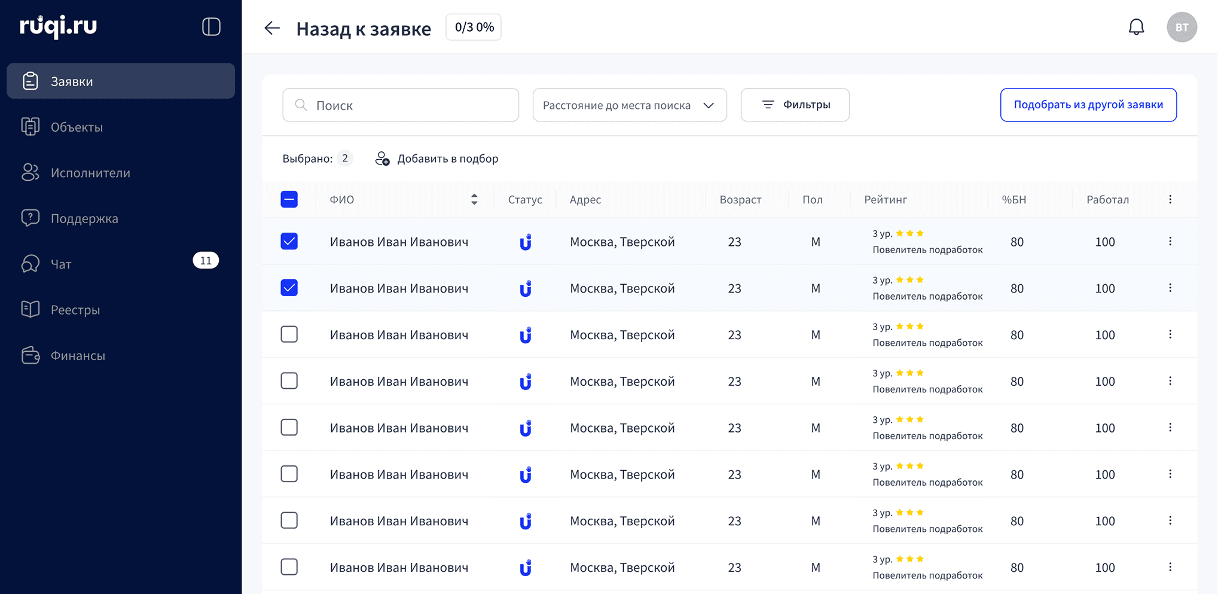Image resolution: width=1218 pixels, height=594 pixels.
Task: Click status icon in second row
Action: [525, 288]
